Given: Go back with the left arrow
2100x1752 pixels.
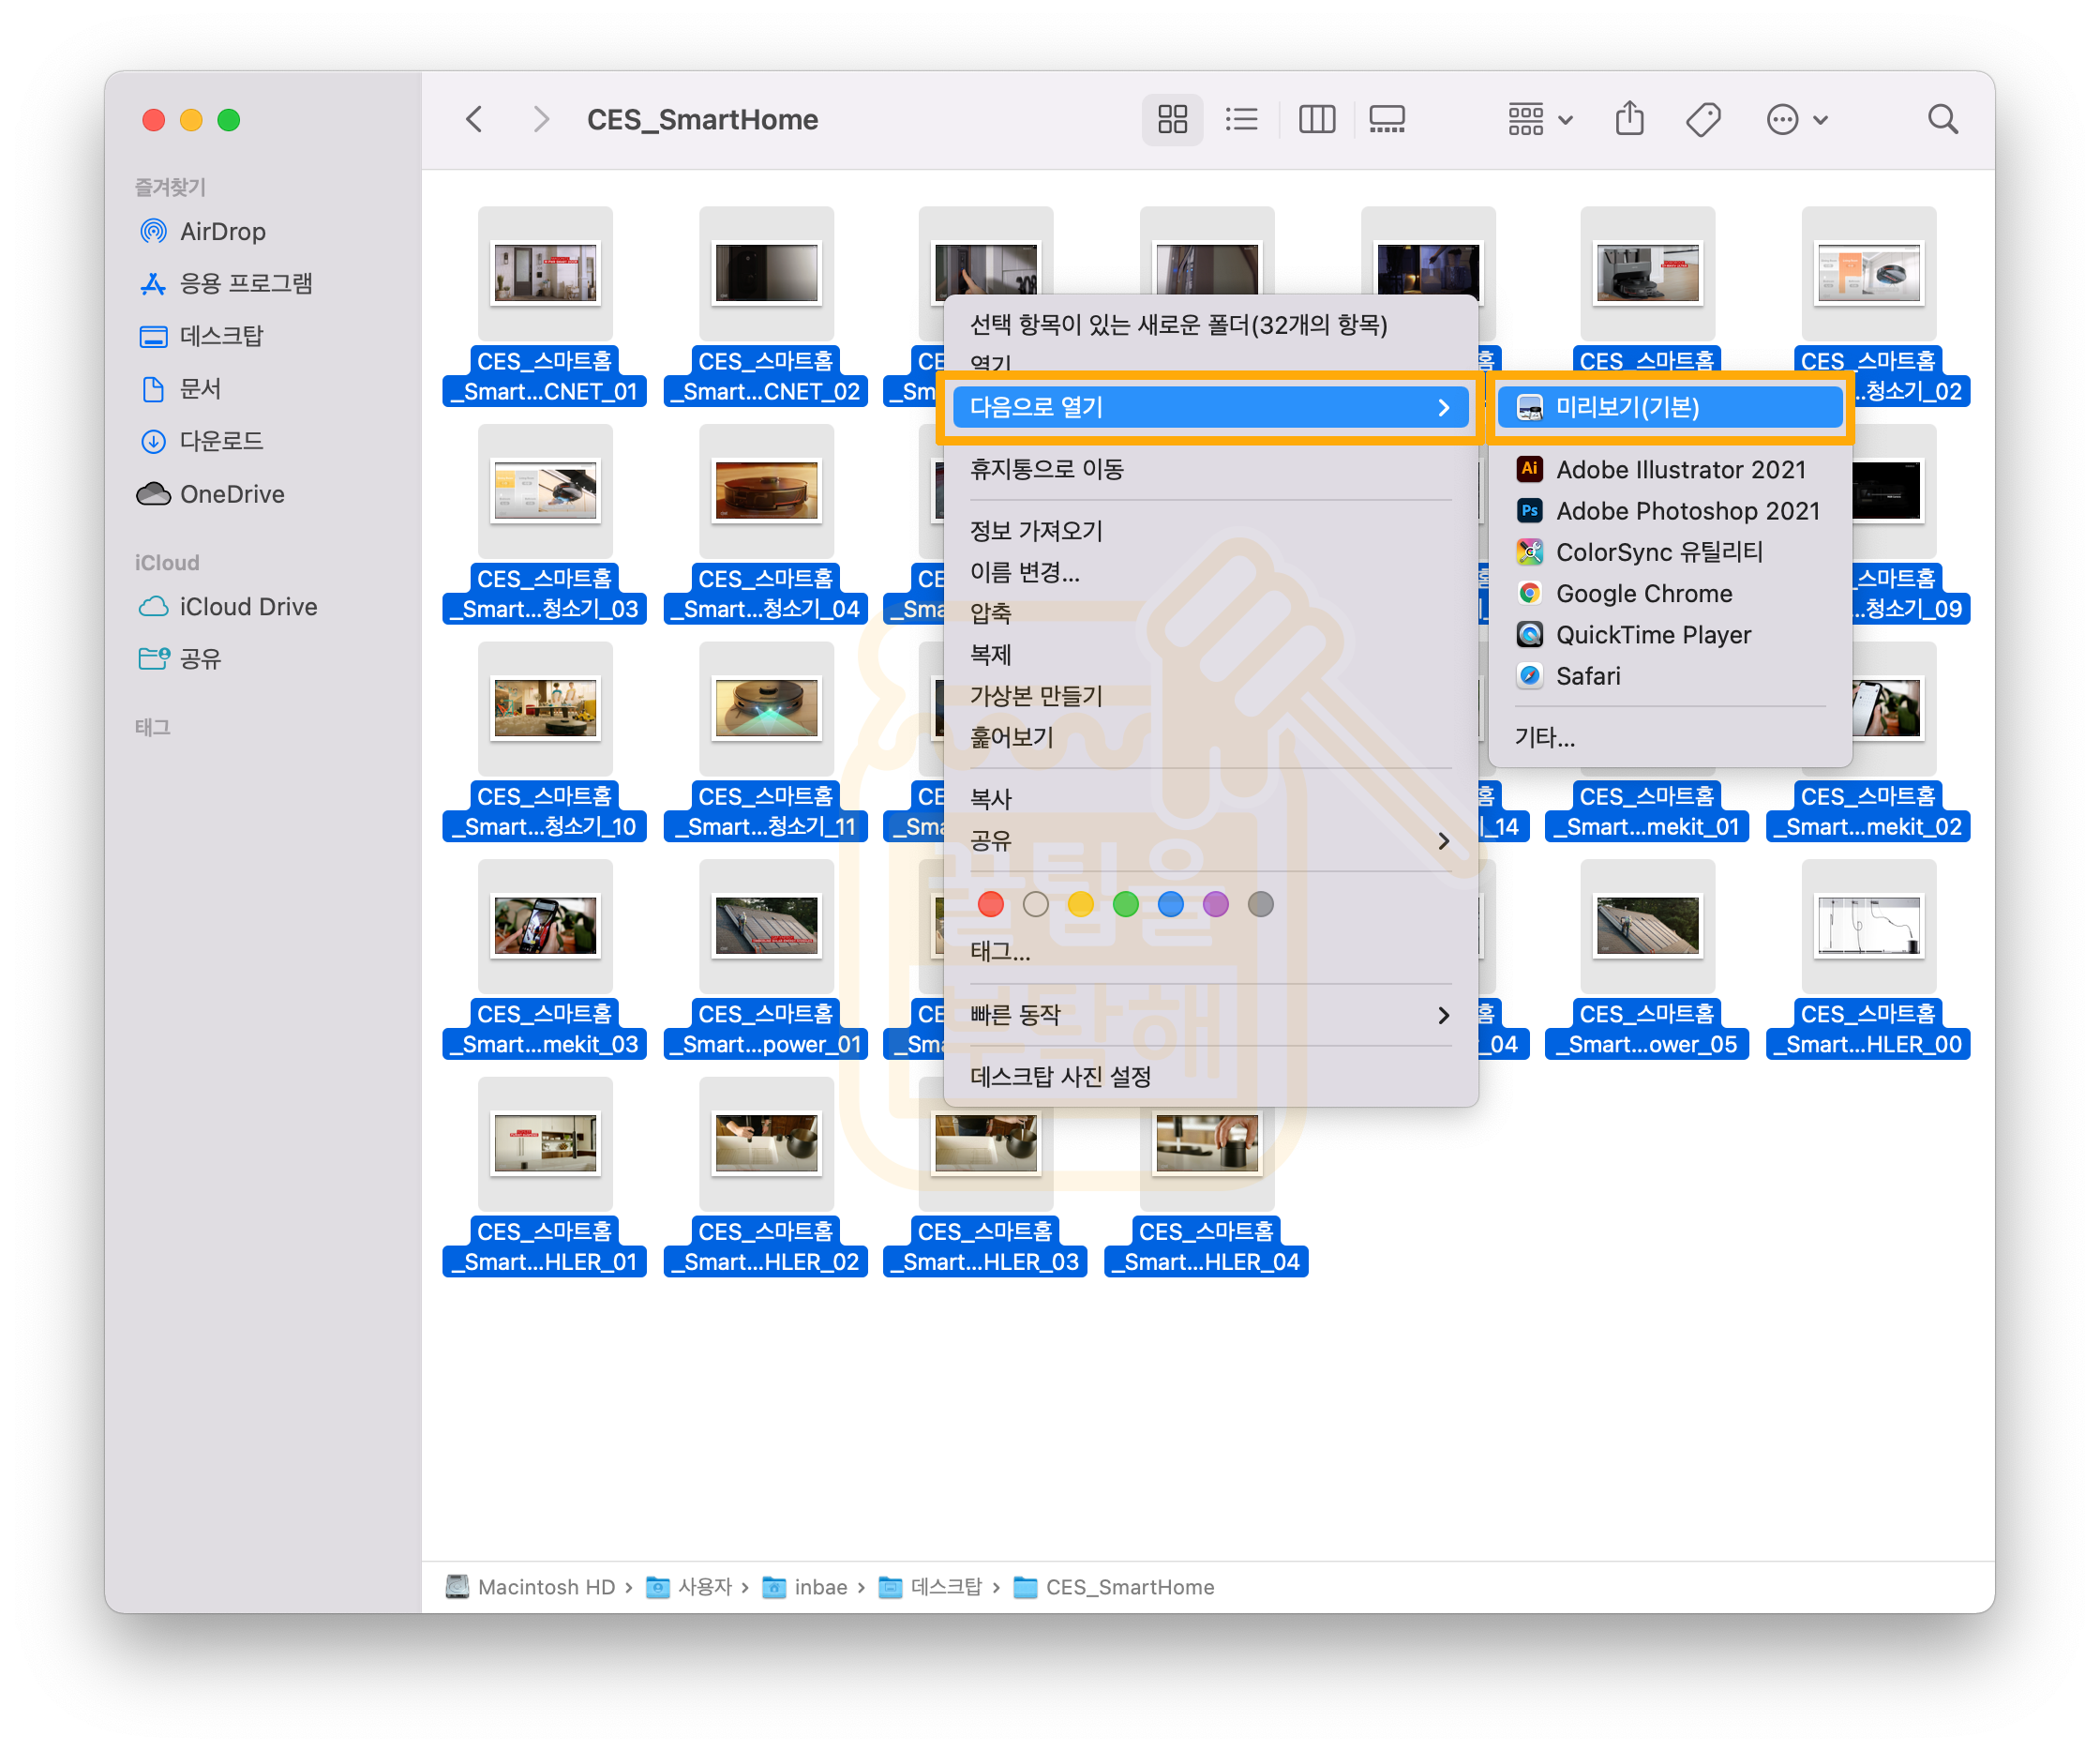Looking at the screenshot, I should [475, 120].
